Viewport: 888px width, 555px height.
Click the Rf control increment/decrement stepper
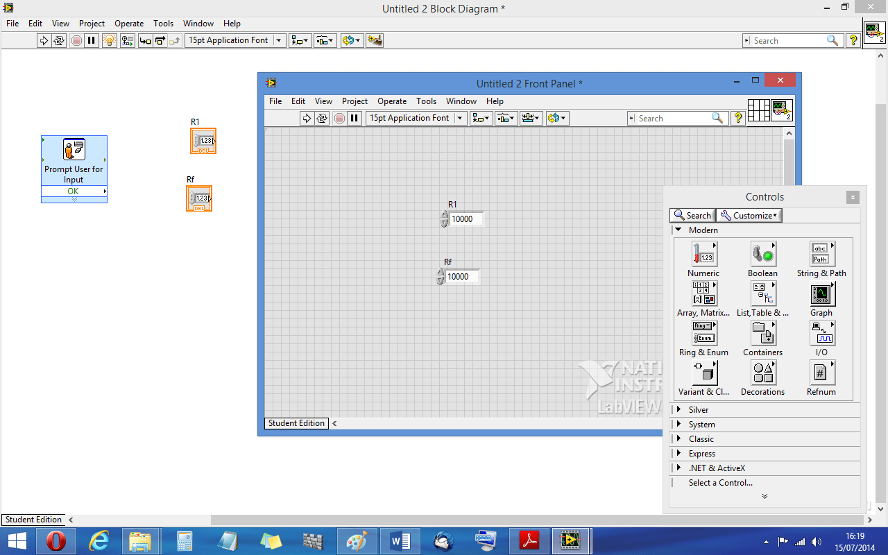click(x=440, y=277)
